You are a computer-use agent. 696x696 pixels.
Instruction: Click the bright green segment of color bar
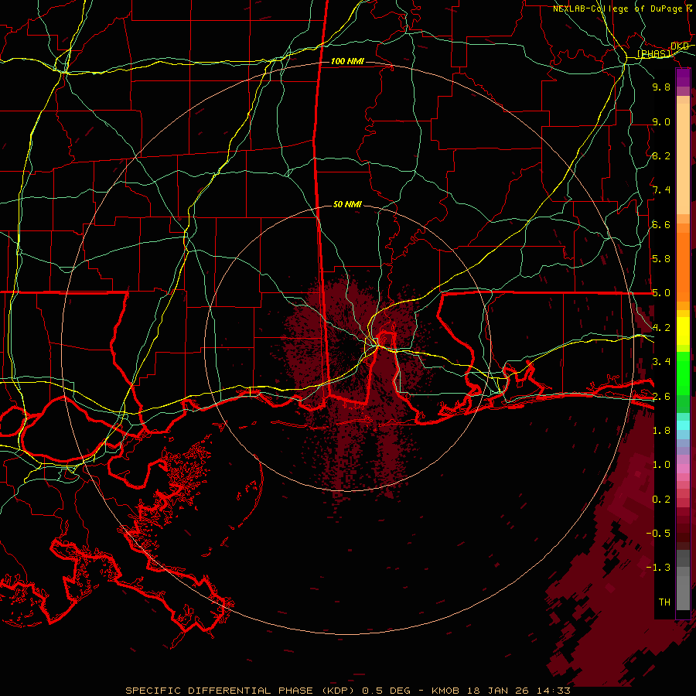[x=683, y=373]
